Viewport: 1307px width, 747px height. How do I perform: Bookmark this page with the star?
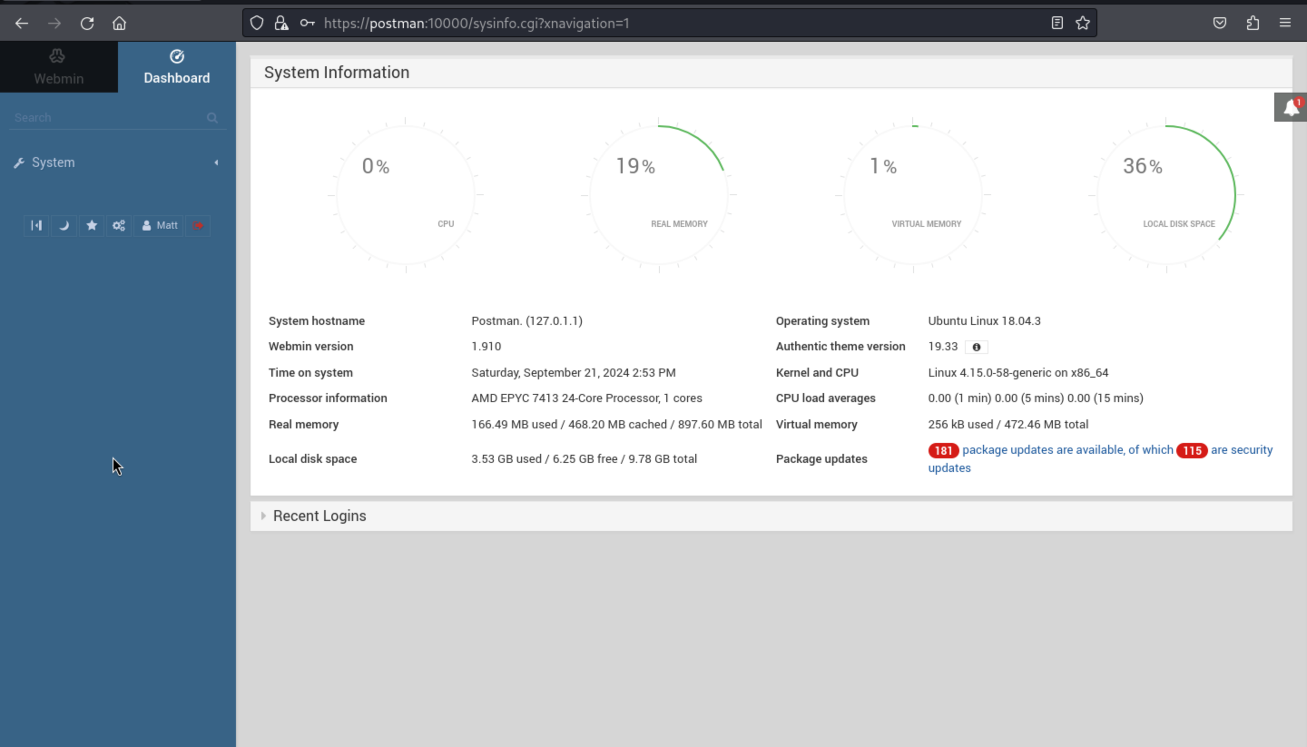(x=1082, y=23)
